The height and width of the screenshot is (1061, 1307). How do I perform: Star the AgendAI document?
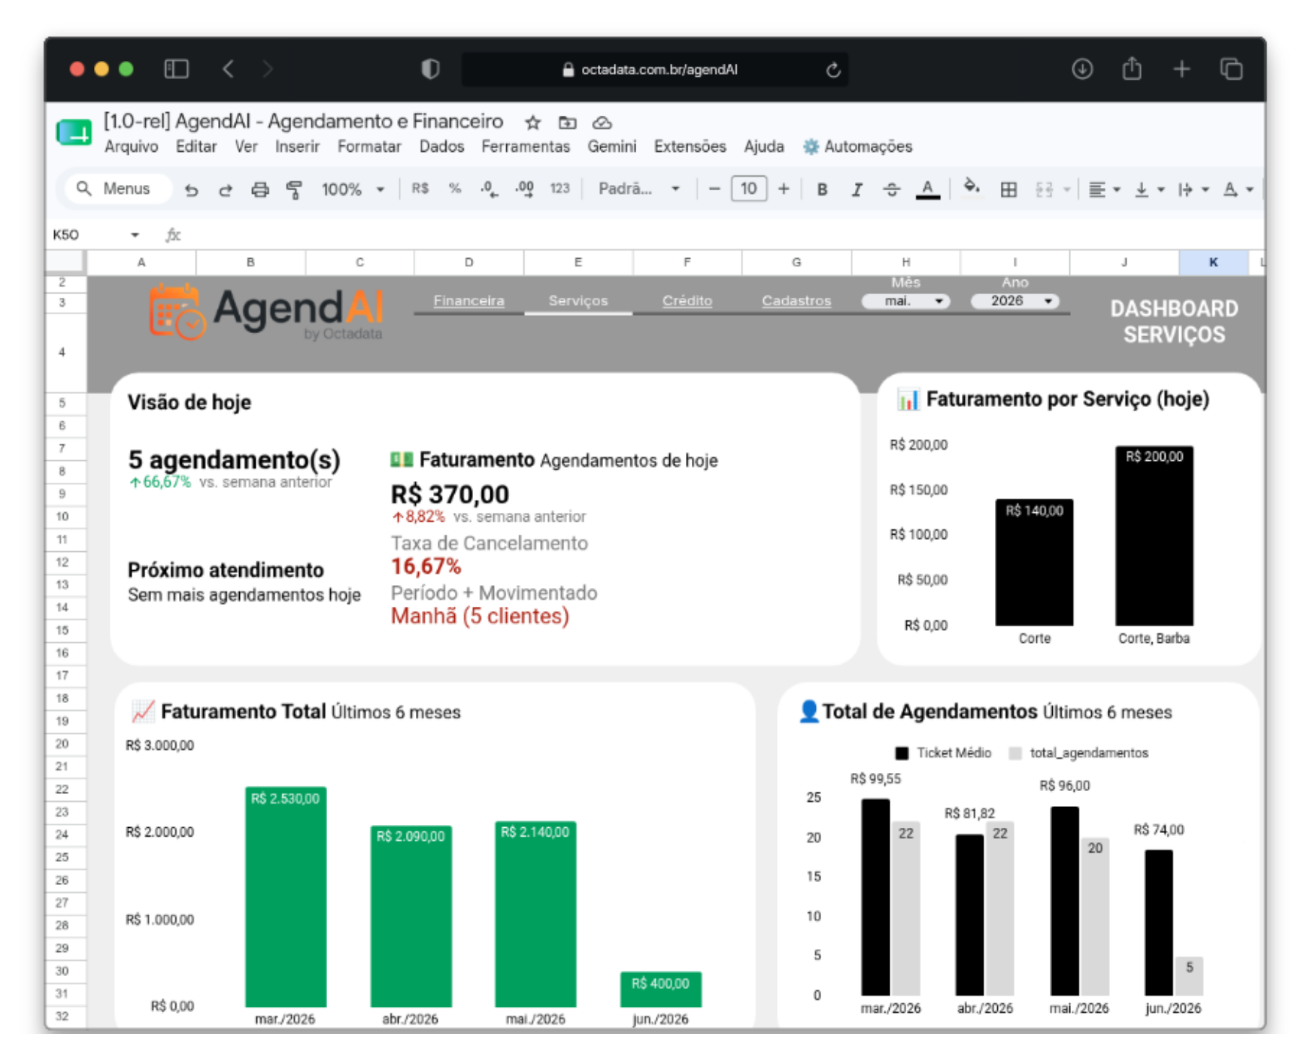point(533,123)
